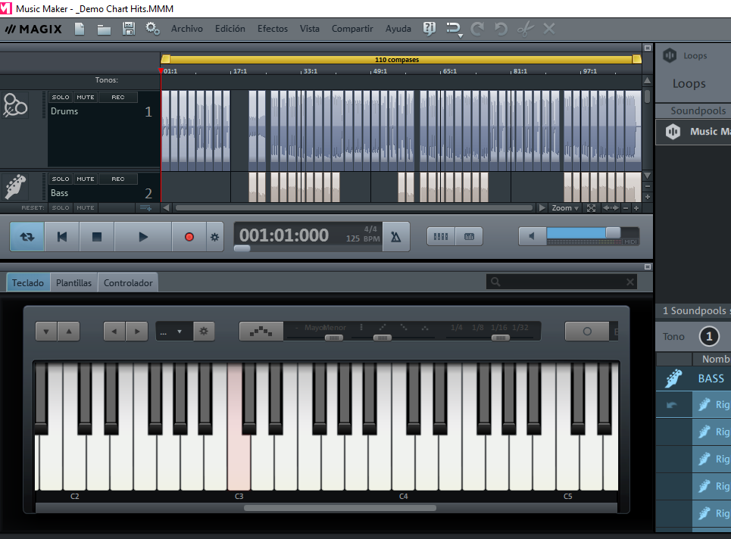731x539 pixels.
Task: Click the keyboard previous left arrow
Action: click(114, 332)
